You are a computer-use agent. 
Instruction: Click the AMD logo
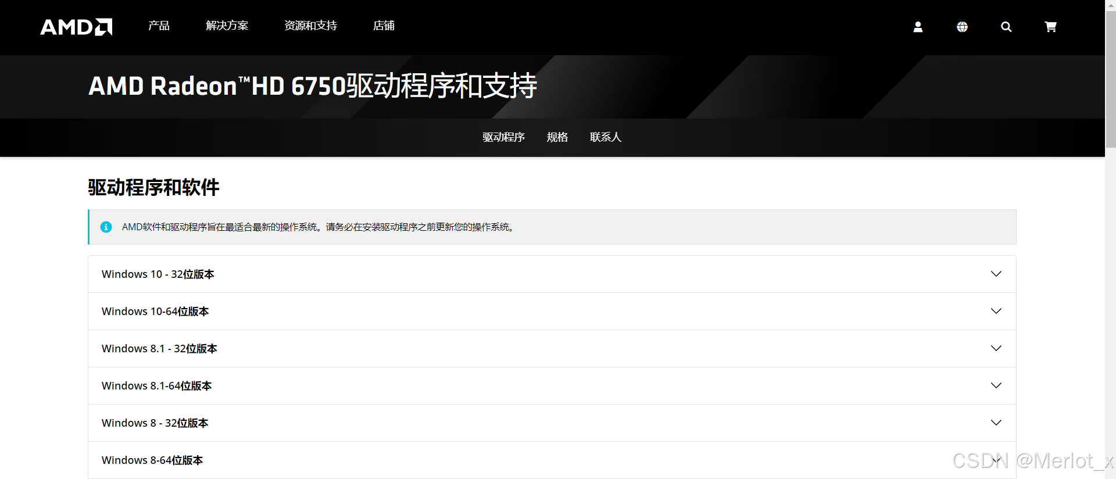76,27
